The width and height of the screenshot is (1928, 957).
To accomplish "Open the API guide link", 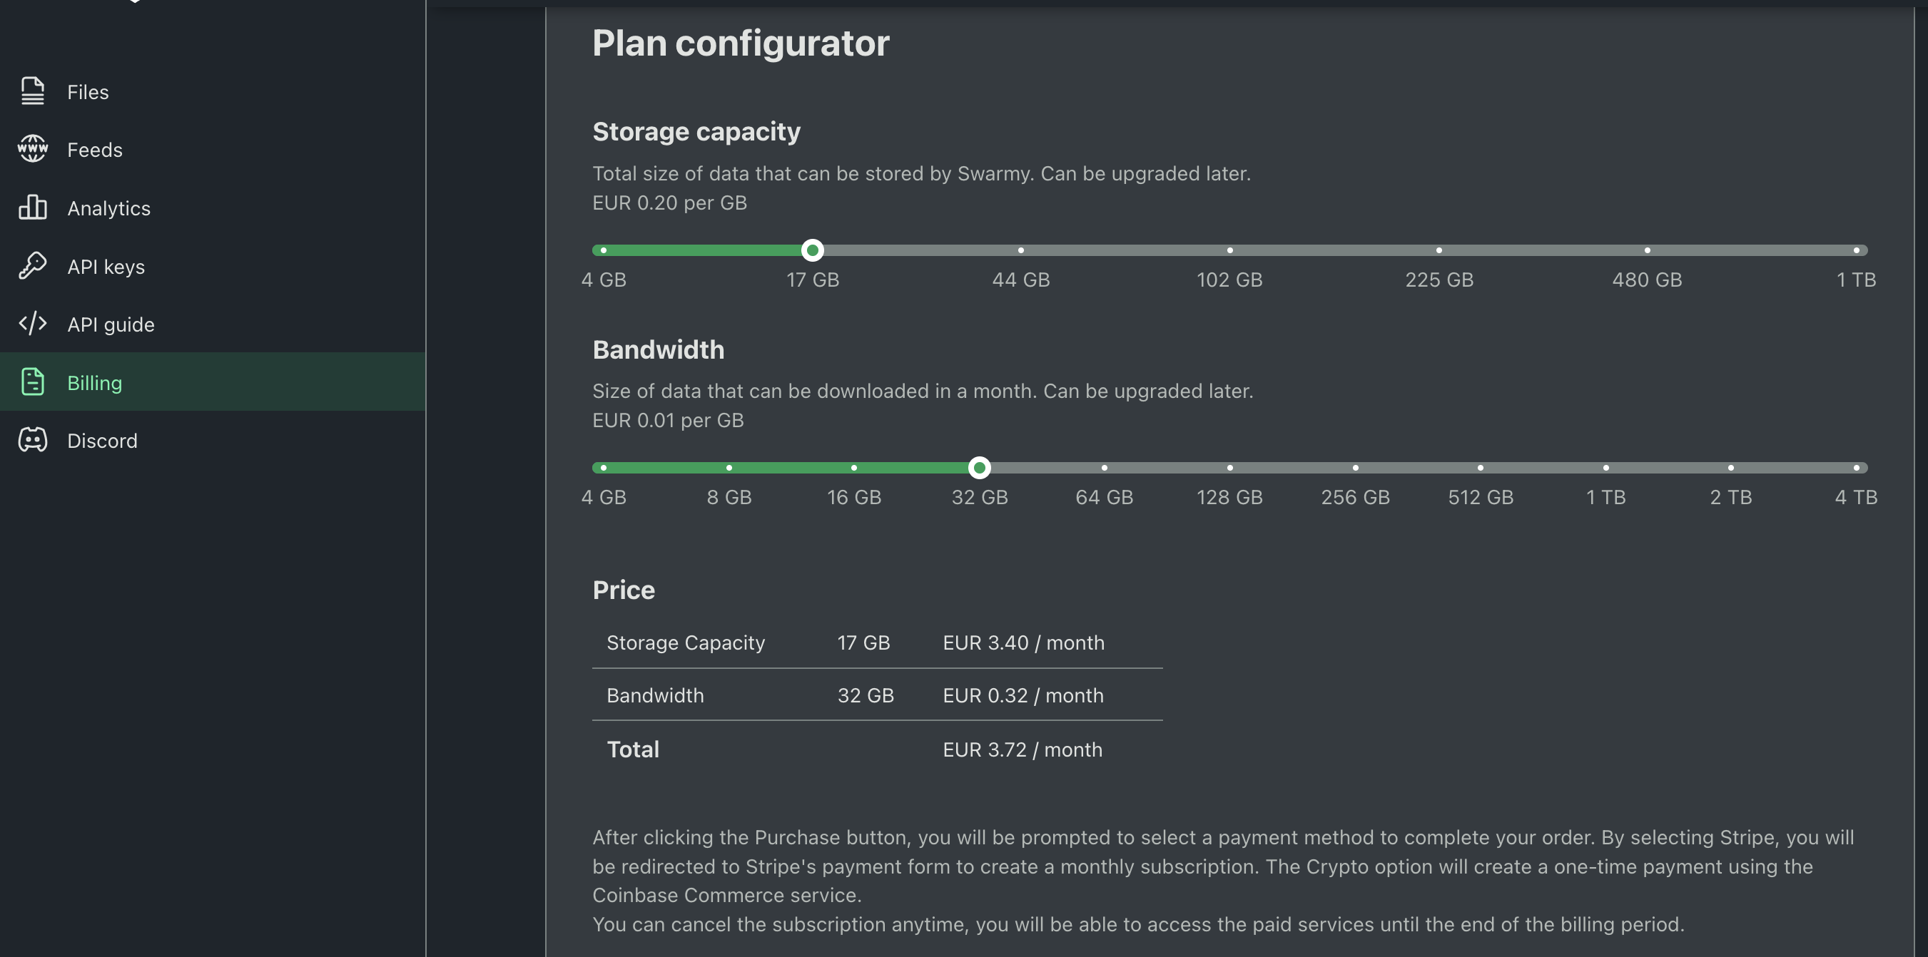I will click(x=111, y=324).
